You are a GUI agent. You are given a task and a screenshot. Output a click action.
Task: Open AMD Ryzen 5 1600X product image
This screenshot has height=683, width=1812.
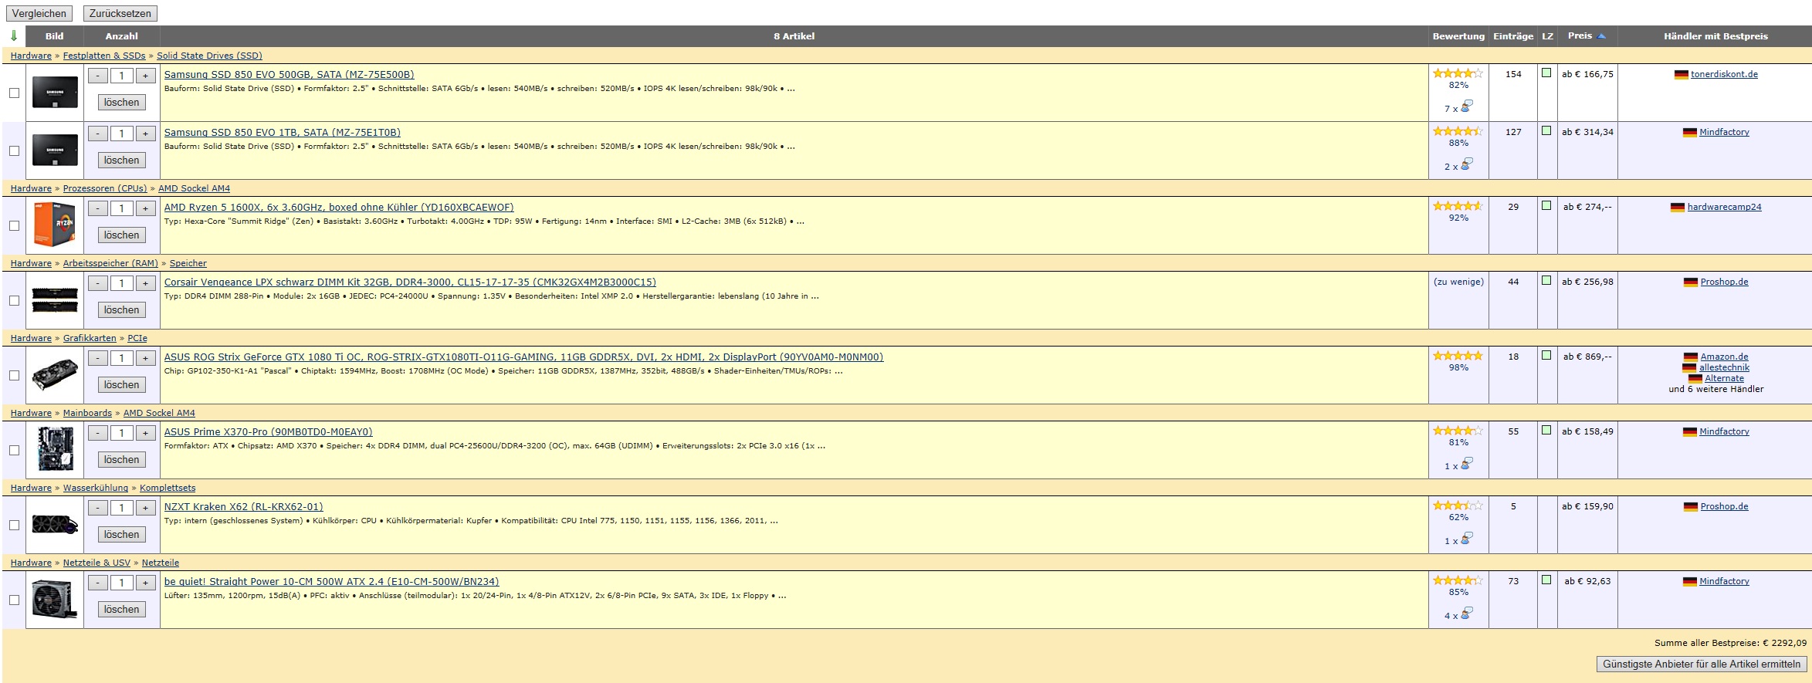(x=55, y=225)
